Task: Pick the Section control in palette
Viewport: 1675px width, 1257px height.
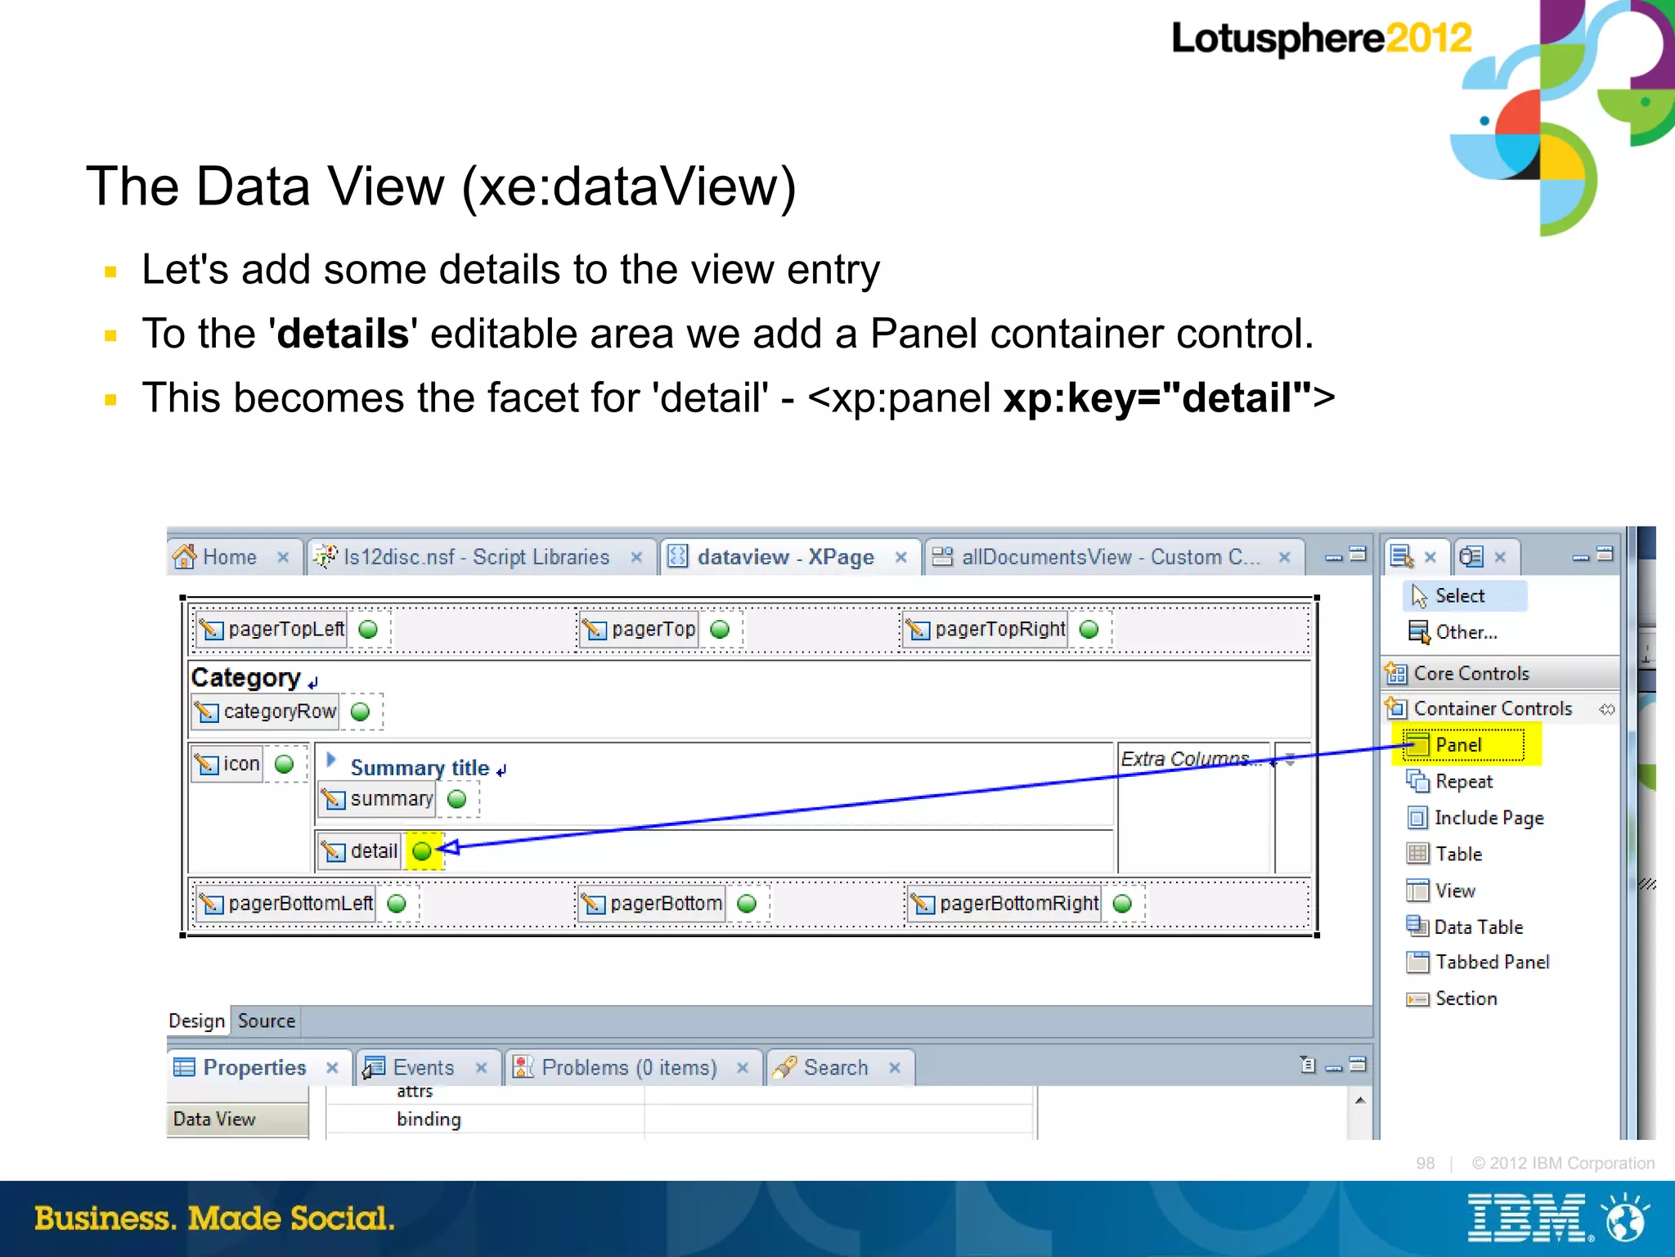Action: point(1452,999)
